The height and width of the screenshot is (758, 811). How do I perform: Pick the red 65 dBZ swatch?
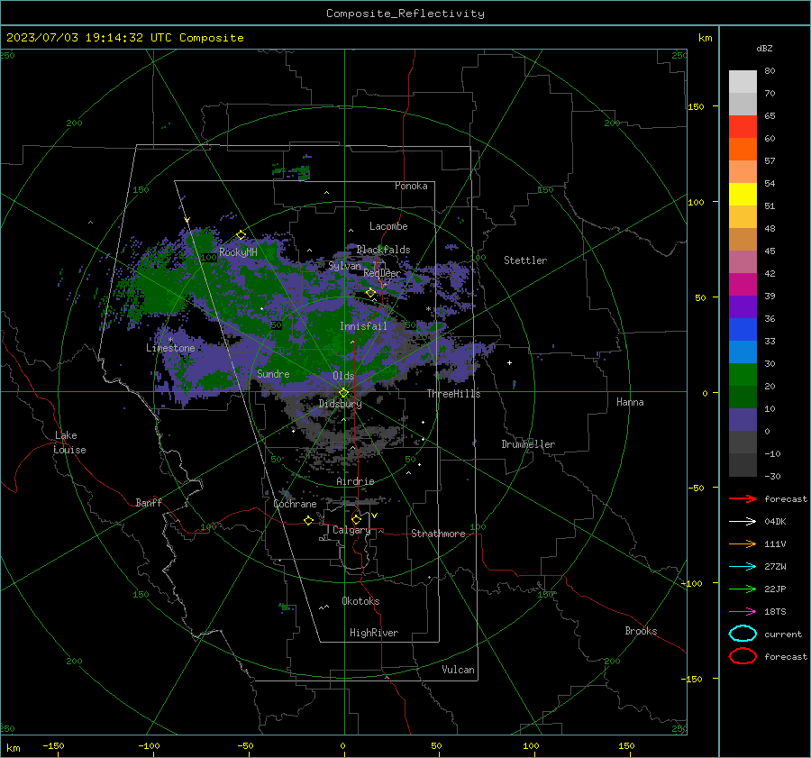click(x=743, y=126)
